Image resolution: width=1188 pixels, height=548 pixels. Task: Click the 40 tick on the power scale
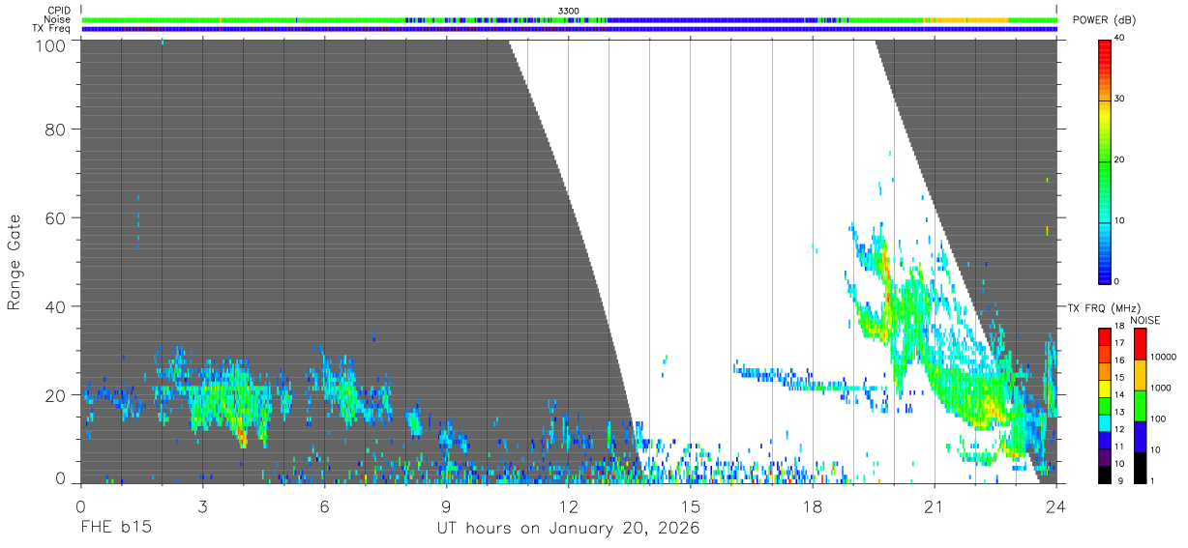1120,39
